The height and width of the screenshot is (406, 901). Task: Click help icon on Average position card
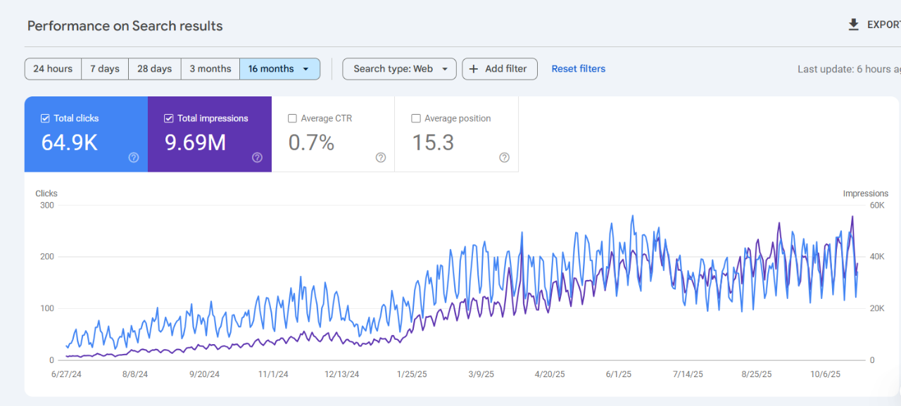point(504,158)
